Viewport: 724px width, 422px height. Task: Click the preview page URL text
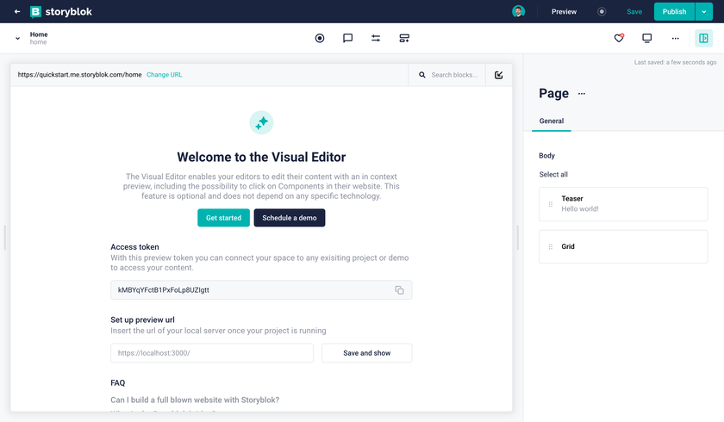pos(80,75)
